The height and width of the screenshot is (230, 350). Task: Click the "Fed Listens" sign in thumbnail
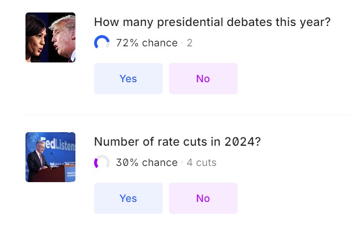[x=58, y=144]
